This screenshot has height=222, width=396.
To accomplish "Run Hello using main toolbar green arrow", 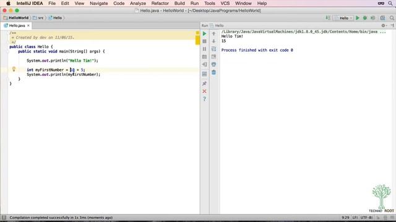I will 358,18.
